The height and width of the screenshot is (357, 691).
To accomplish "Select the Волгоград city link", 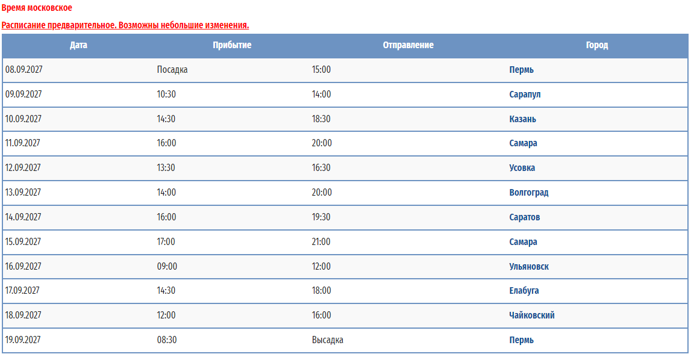I will tap(529, 193).
